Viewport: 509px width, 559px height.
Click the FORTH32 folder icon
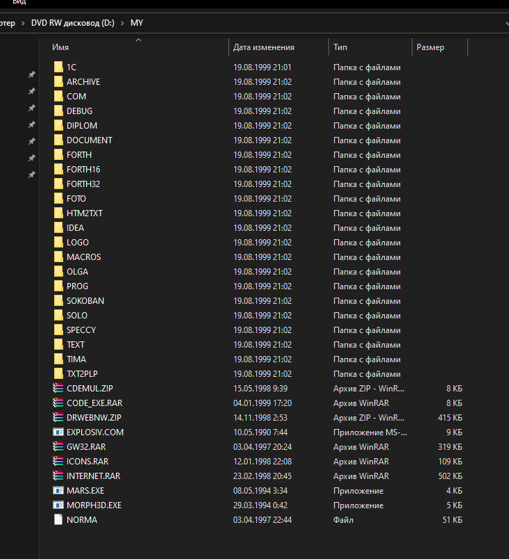(x=58, y=184)
